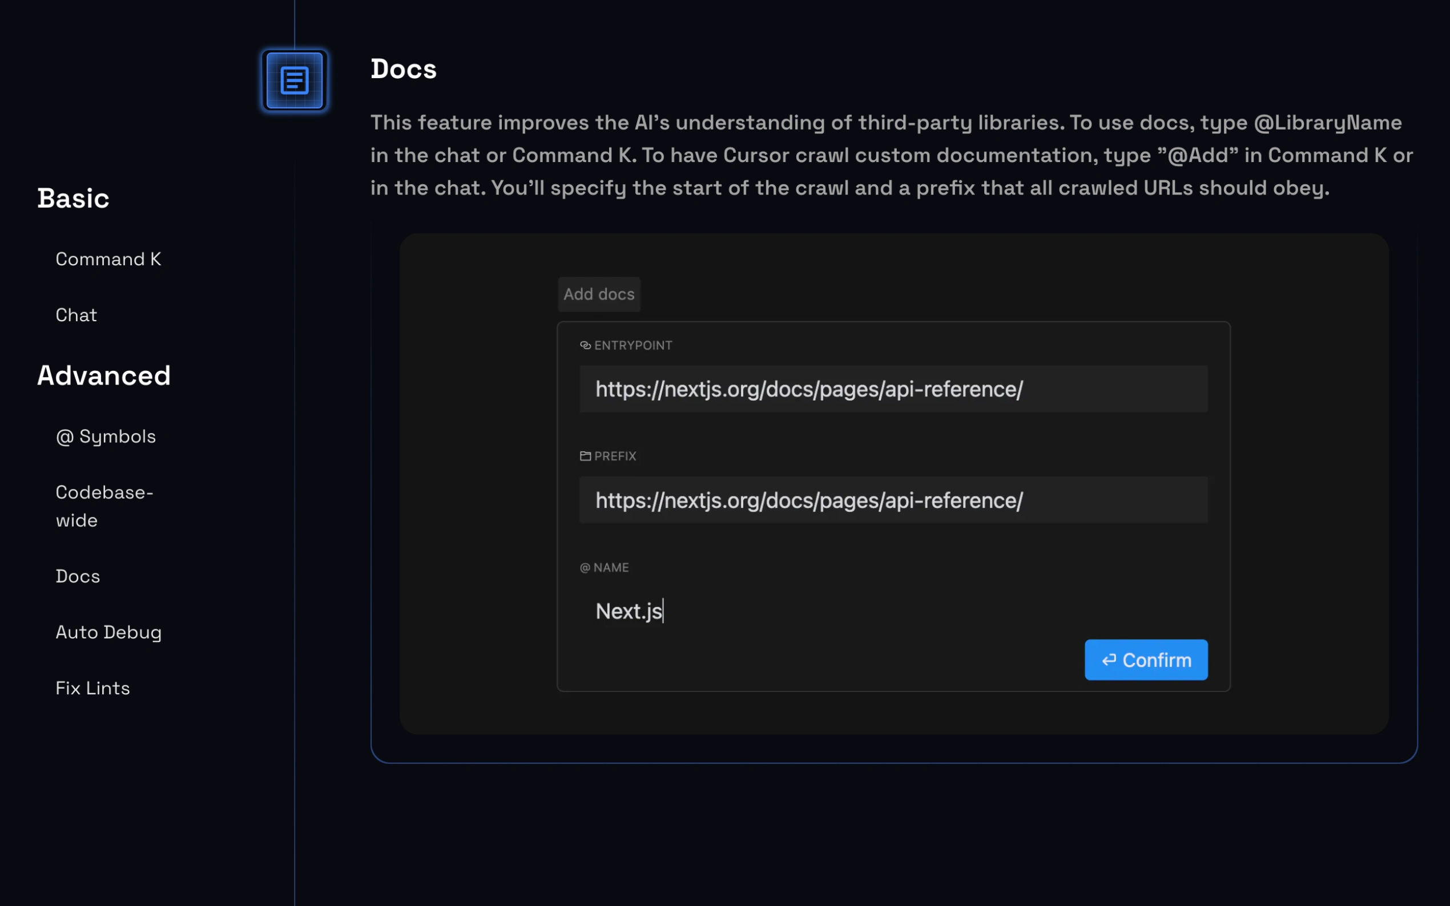This screenshot has width=1450, height=906.
Task: Select @ Symbols in the sidebar
Action: click(x=106, y=436)
